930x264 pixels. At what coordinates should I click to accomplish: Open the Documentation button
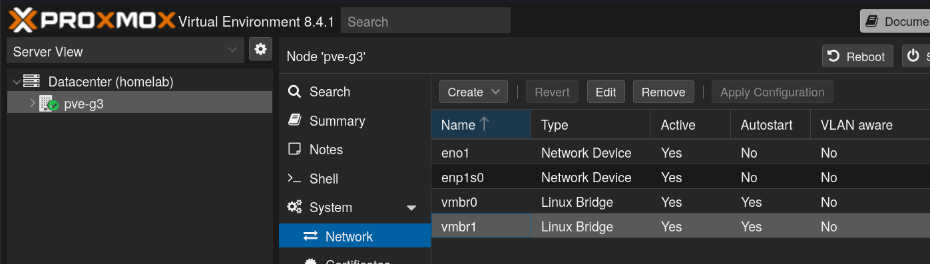tap(895, 21)
